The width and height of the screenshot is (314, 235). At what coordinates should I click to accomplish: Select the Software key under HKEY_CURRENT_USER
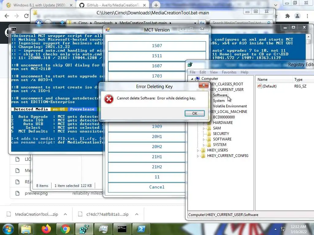tap(220, 95)
